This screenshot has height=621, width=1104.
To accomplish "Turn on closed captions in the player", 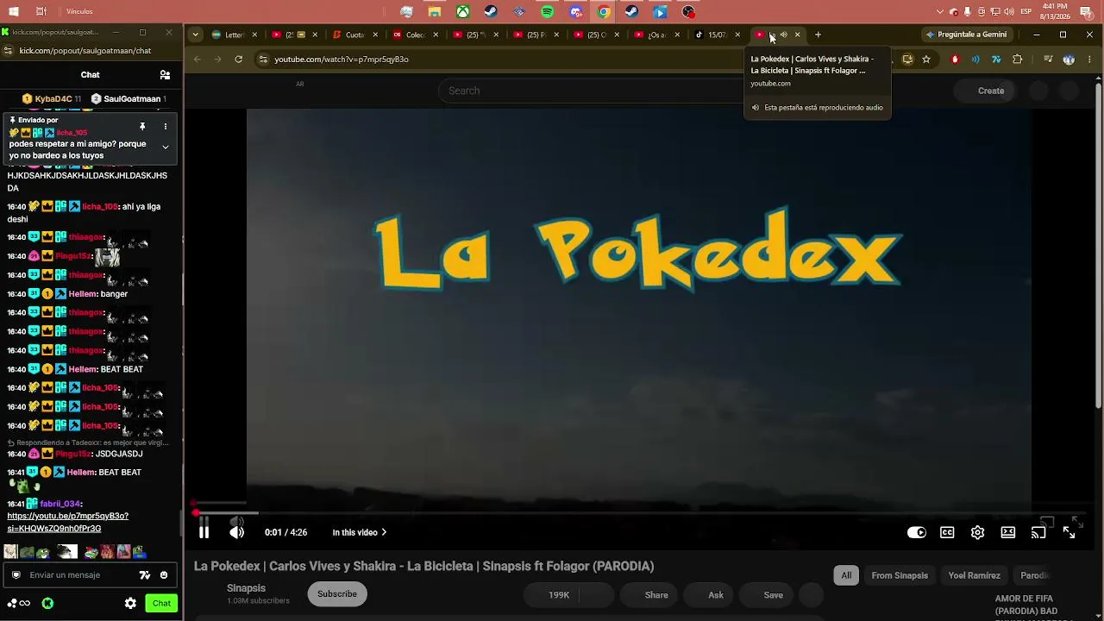I will [x=947, y=532].
